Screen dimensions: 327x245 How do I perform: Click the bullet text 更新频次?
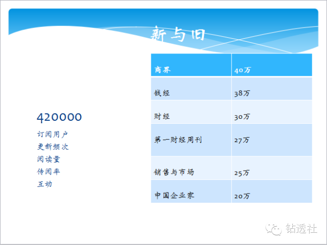pyautogui.click(x=53, y=147)
